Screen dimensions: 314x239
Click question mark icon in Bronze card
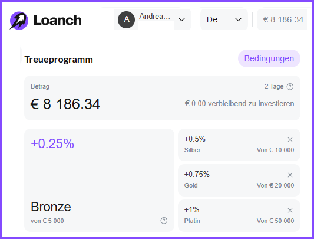[164, 221]
